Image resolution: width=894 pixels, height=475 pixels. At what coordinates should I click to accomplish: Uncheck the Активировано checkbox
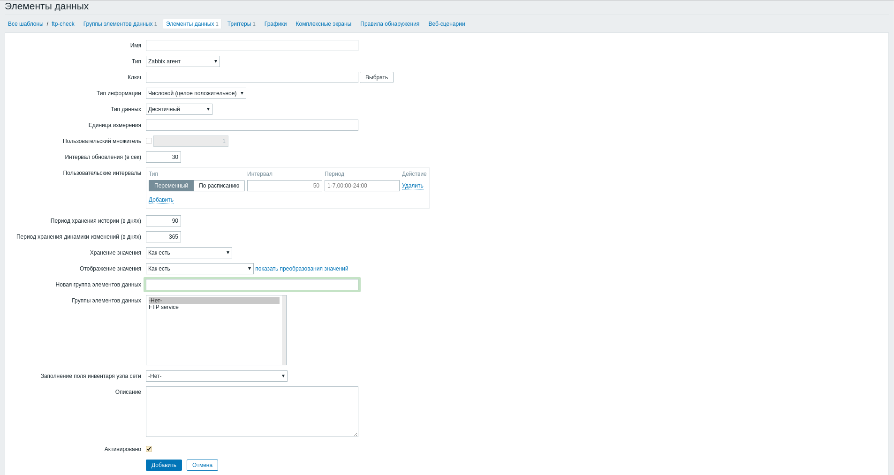tap(149, 449)
